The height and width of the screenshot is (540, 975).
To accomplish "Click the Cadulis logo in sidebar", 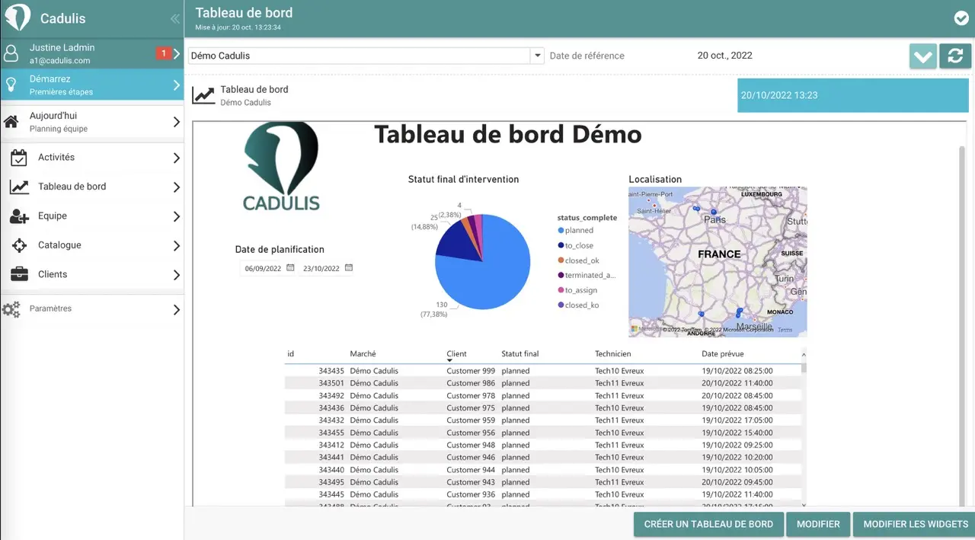I will pos(18,18).
